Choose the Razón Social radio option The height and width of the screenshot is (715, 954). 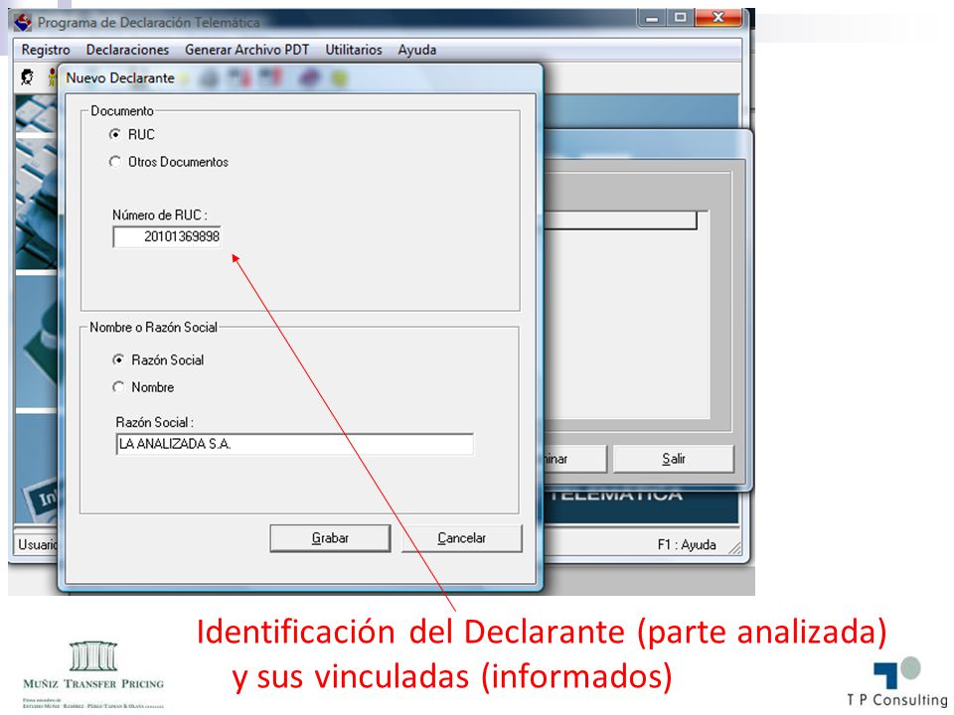[x=118, y=359]
